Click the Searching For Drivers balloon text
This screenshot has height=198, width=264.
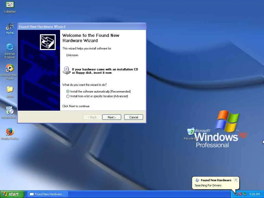(x=208, y=185)
